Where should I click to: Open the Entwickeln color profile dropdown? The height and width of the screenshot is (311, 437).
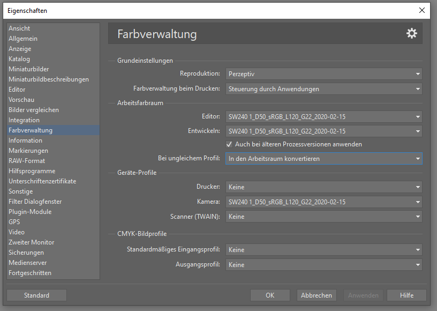coord(323,131)
